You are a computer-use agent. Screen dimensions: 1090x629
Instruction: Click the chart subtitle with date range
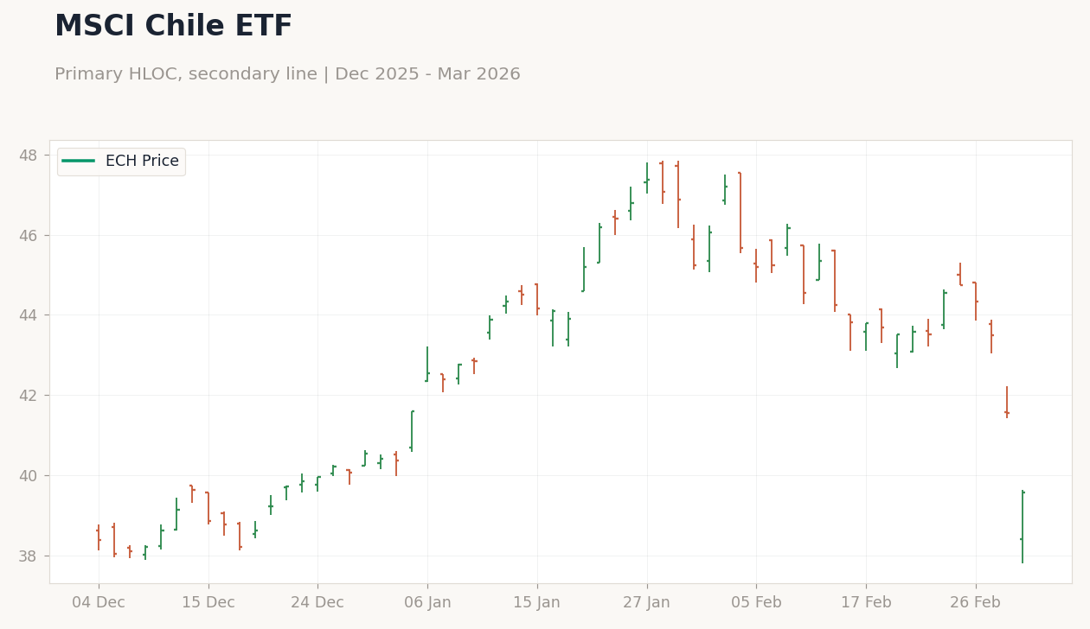(287, 74)
